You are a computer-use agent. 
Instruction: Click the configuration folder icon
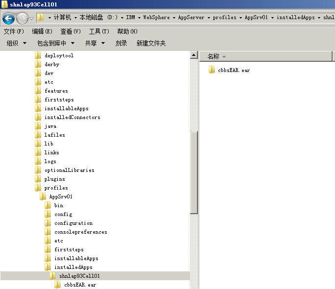[48, 223]
